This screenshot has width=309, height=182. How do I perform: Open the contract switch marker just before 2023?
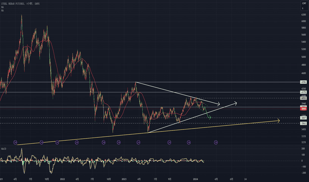coord(119,142)
